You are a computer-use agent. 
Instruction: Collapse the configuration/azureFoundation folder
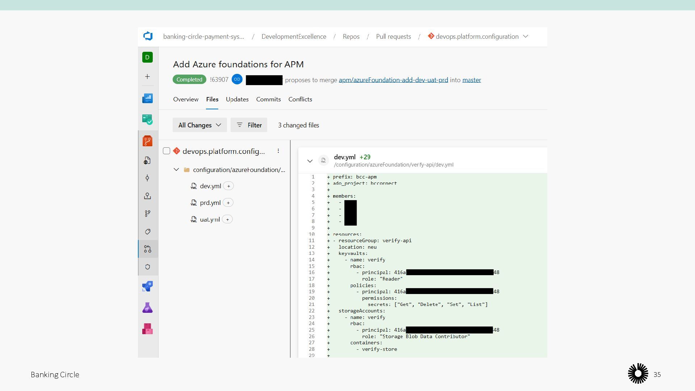(176, 169)
